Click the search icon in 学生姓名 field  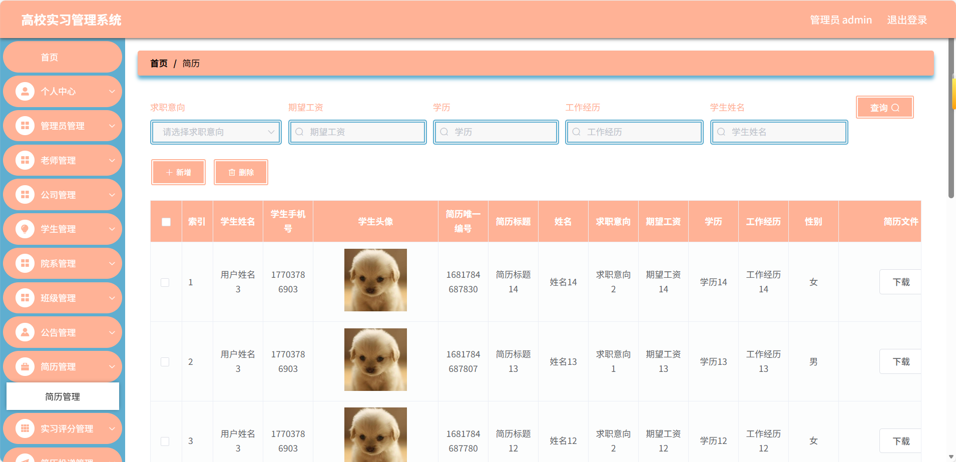pos(721,132)
